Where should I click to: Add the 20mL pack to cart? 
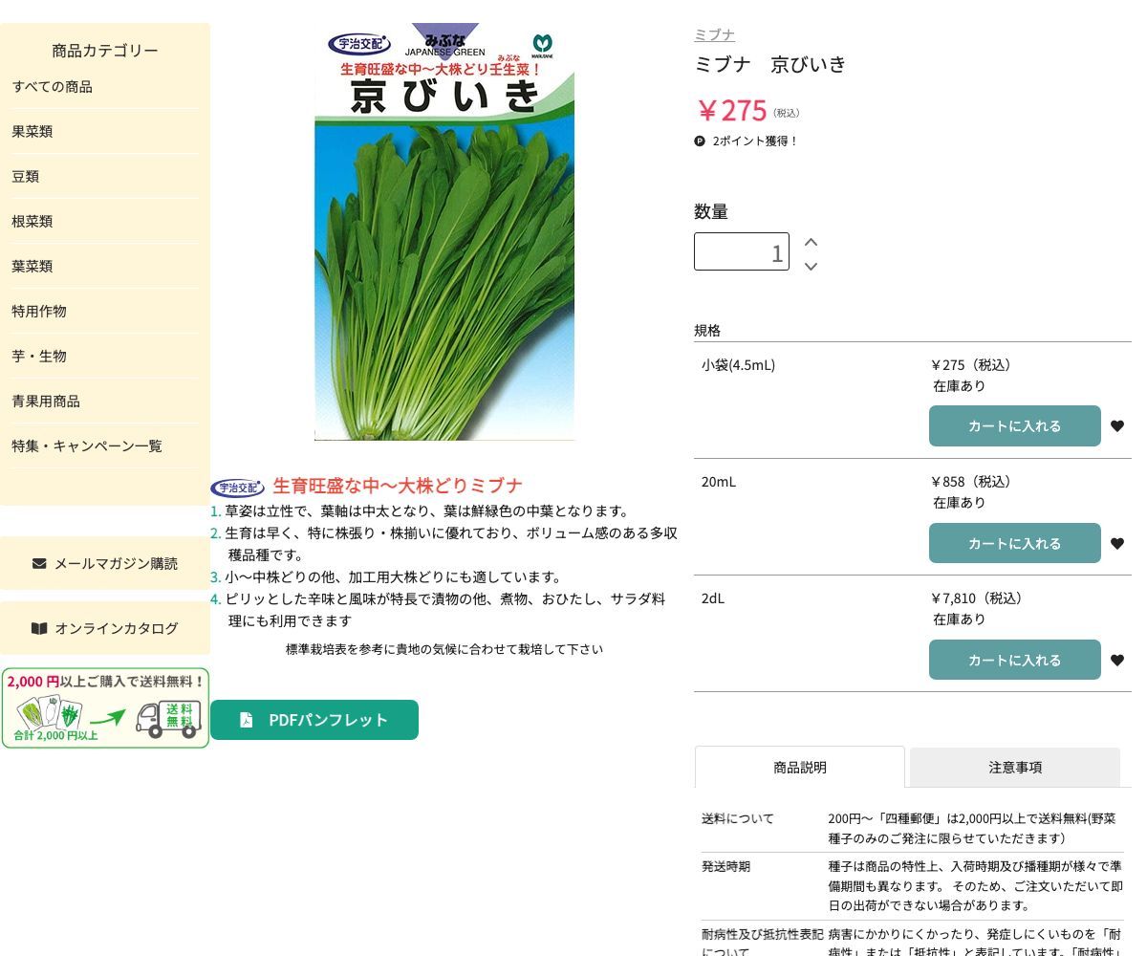1014,543
